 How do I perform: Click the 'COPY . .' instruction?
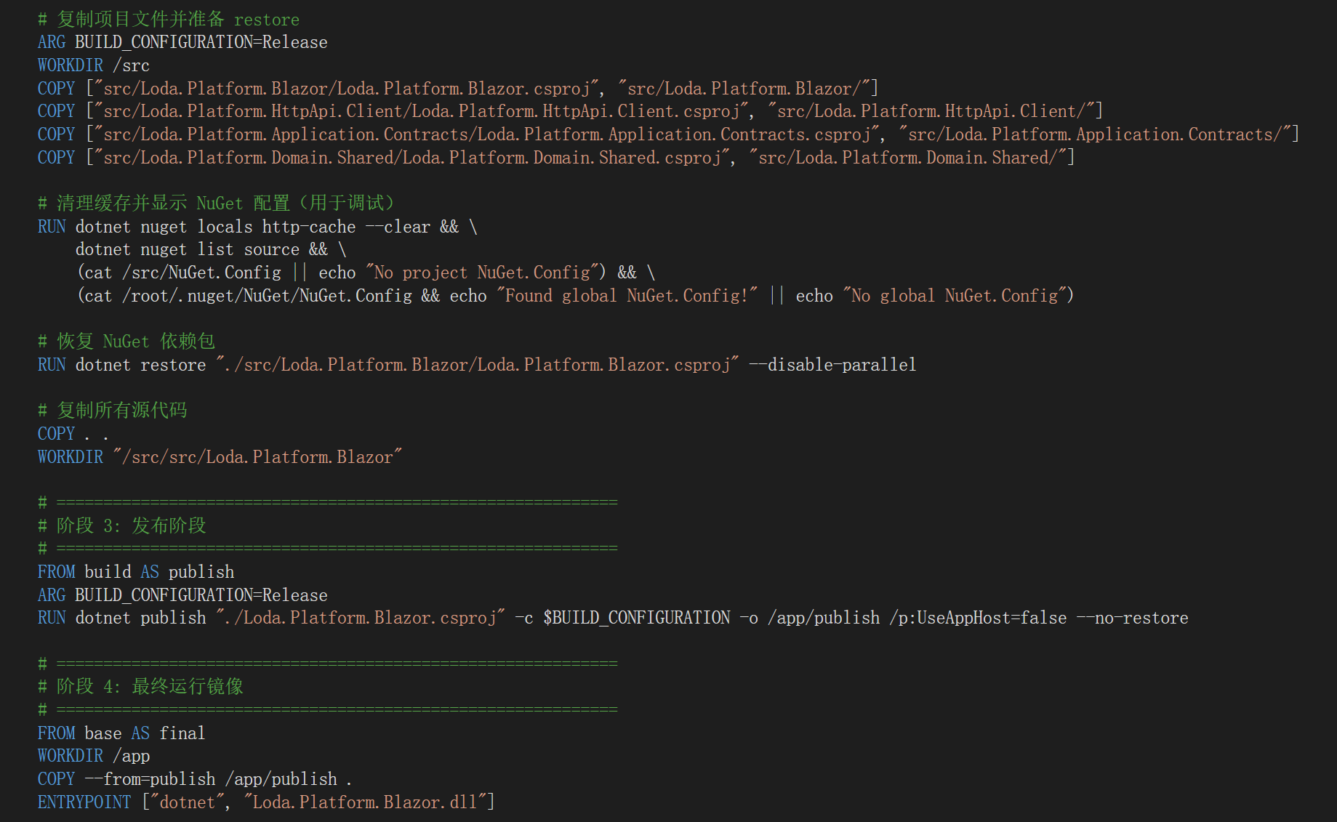pos(73,434)
